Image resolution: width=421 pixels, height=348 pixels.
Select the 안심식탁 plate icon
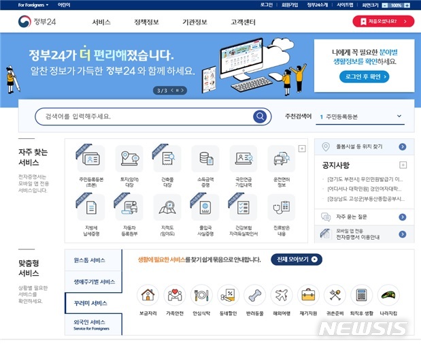[201, 295]
